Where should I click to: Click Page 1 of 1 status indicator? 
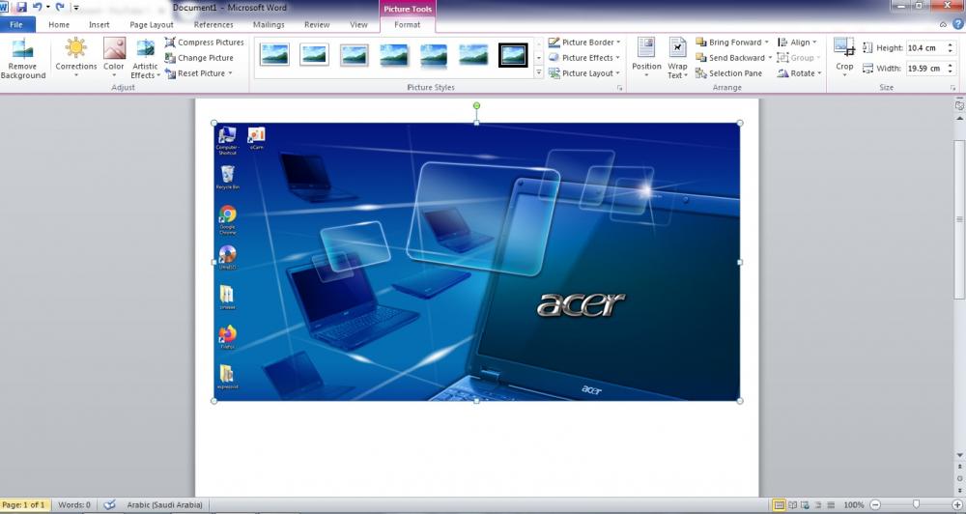[24, 504]
